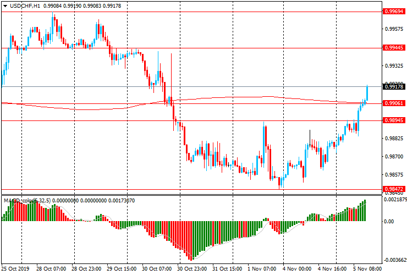Open the chart menu arrow beside USDCHF,H1
This screenshot has height=275, width=407.
point(4,5)
